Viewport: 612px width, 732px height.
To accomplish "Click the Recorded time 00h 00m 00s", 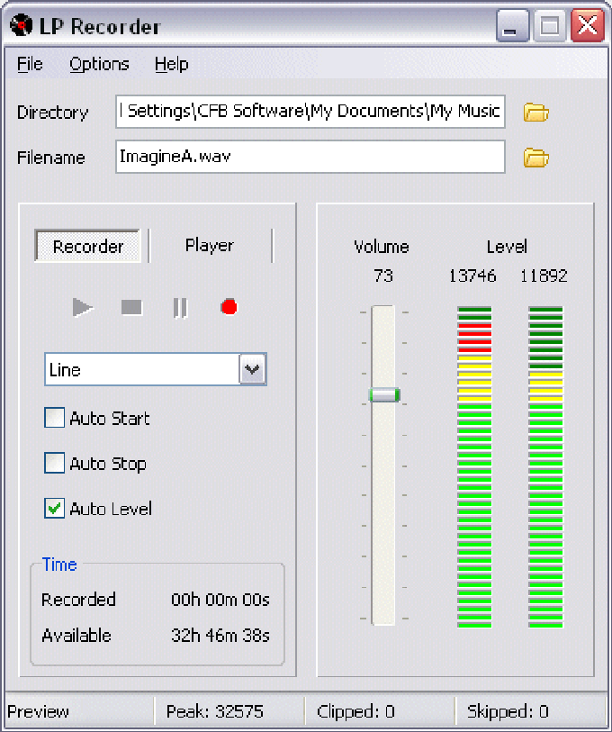I will pos(220,600).
